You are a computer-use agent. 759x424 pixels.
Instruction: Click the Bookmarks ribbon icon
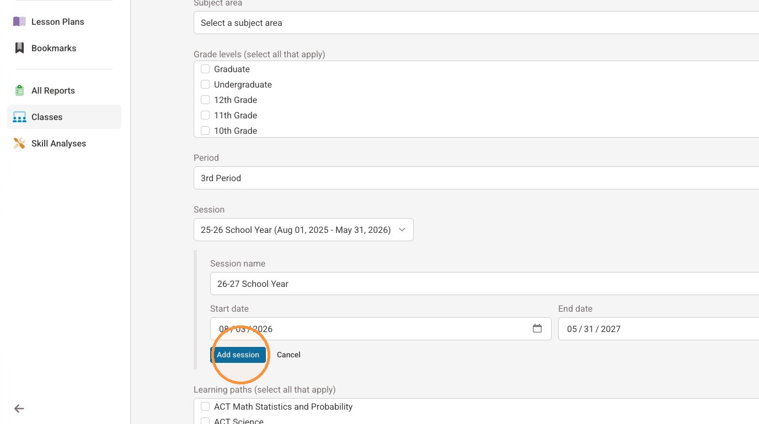(19, 48)
